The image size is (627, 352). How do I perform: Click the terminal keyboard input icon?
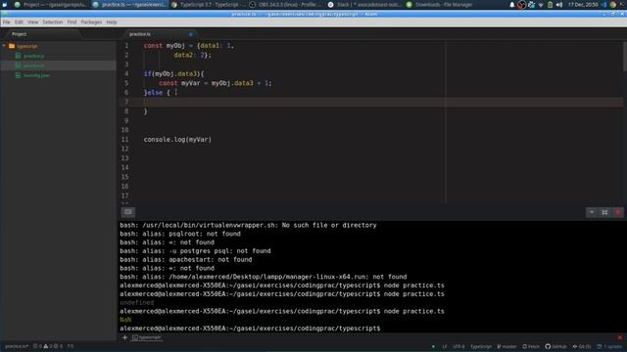coord(128,212)
